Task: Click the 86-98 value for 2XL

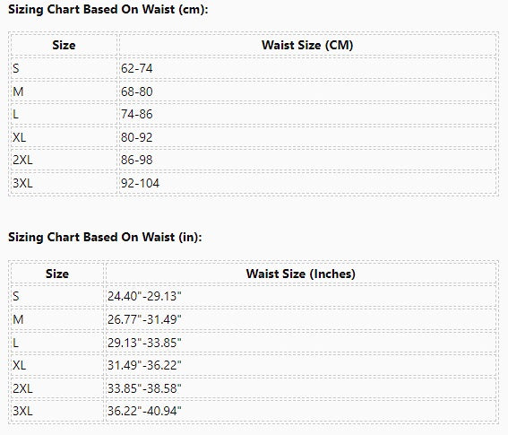Action: pos(136,160)
